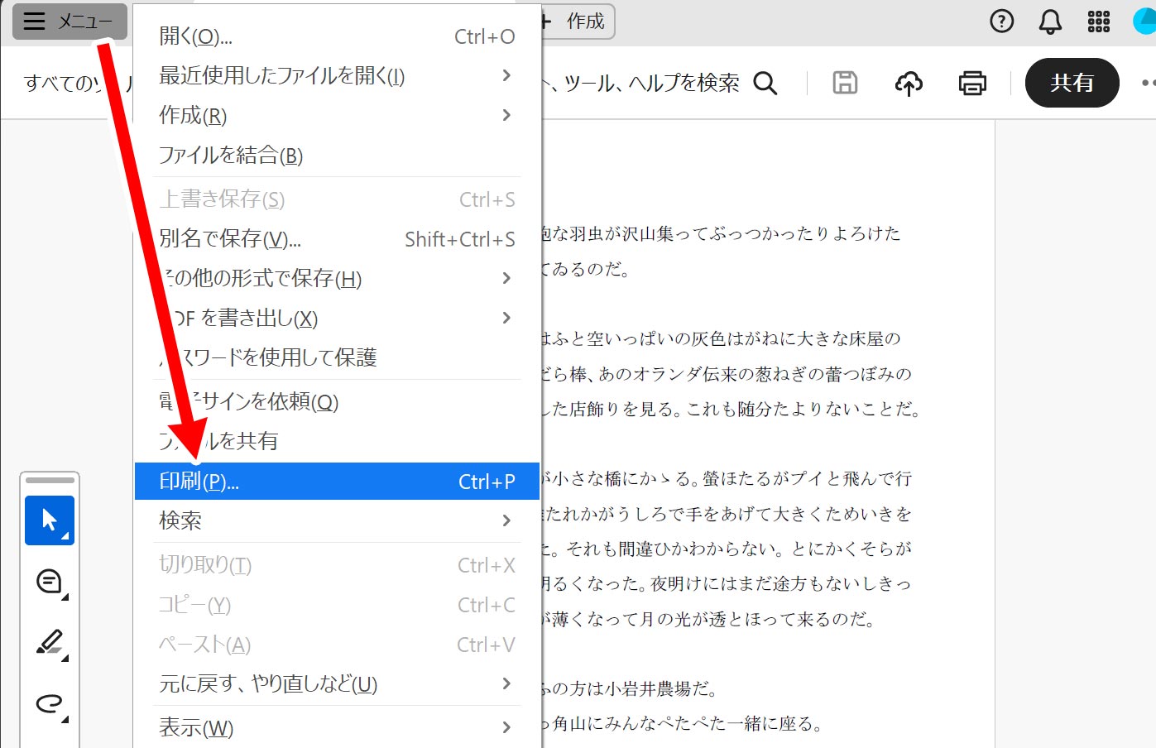1156x748 pixels.
Task: Select the highlighter pen tool
Action: click(50, 642)
